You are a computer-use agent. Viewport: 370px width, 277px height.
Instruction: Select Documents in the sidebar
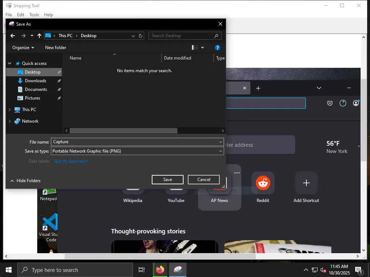(x=36, y=89)
